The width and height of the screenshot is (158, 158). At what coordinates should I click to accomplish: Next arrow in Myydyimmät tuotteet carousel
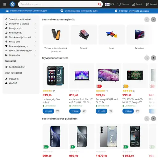click(x=153, y=58)
